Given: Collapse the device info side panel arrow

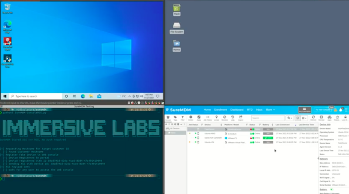Looking at the screenshot, I should click(318, 158).
